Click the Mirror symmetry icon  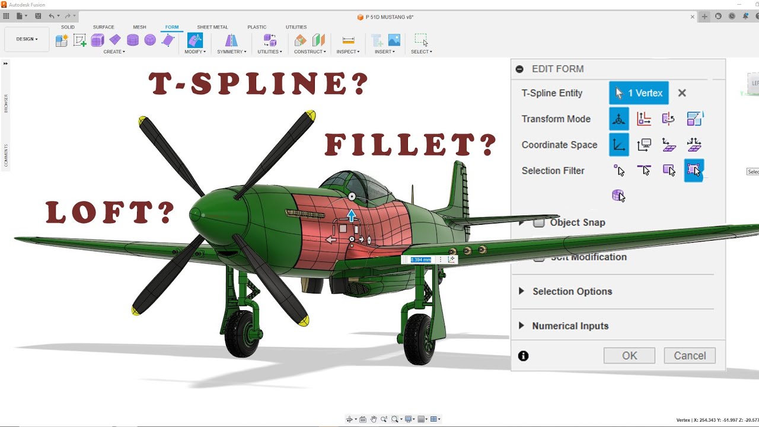[x=231, y=40]
